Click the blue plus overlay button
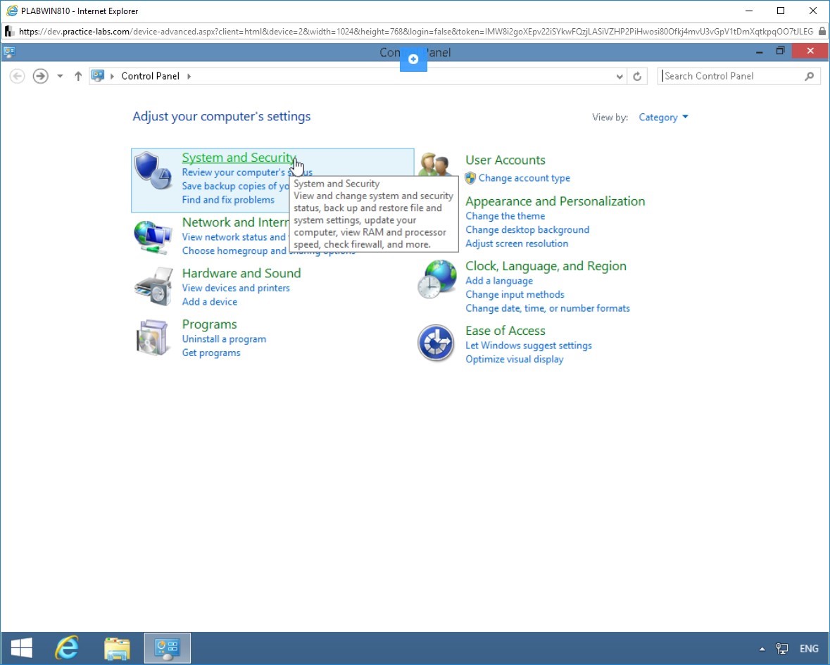Screen dimensions: 830x665 (x=413, y=58)
